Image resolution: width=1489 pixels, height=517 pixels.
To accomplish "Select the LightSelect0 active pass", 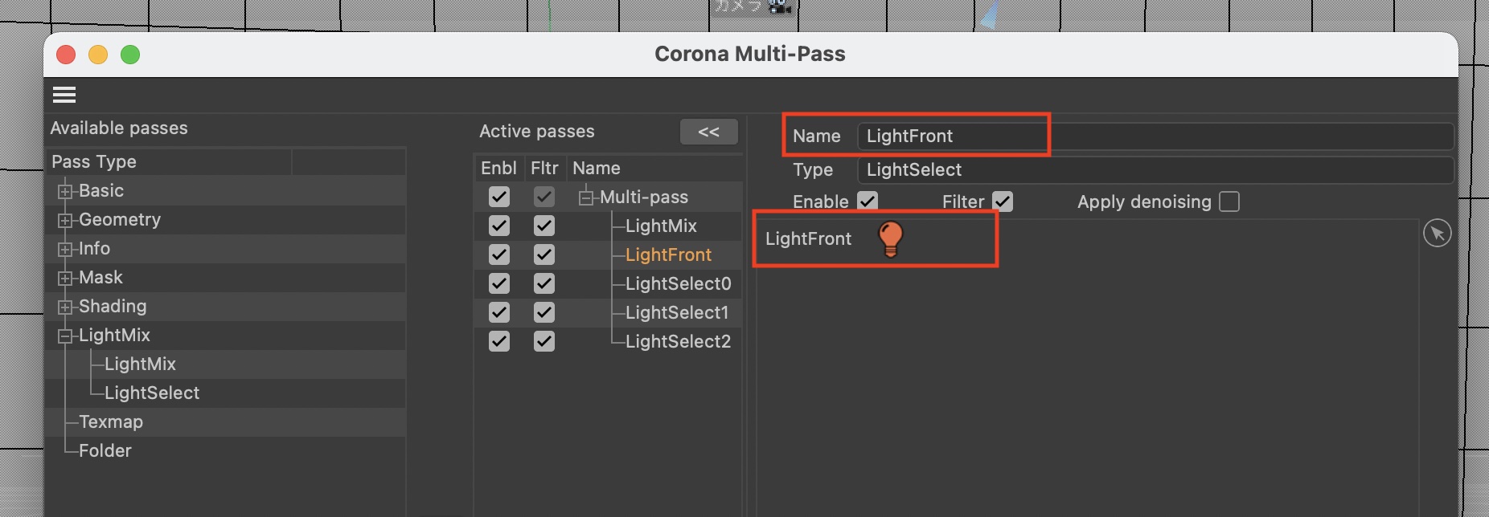I will click(x=678, y=283).
